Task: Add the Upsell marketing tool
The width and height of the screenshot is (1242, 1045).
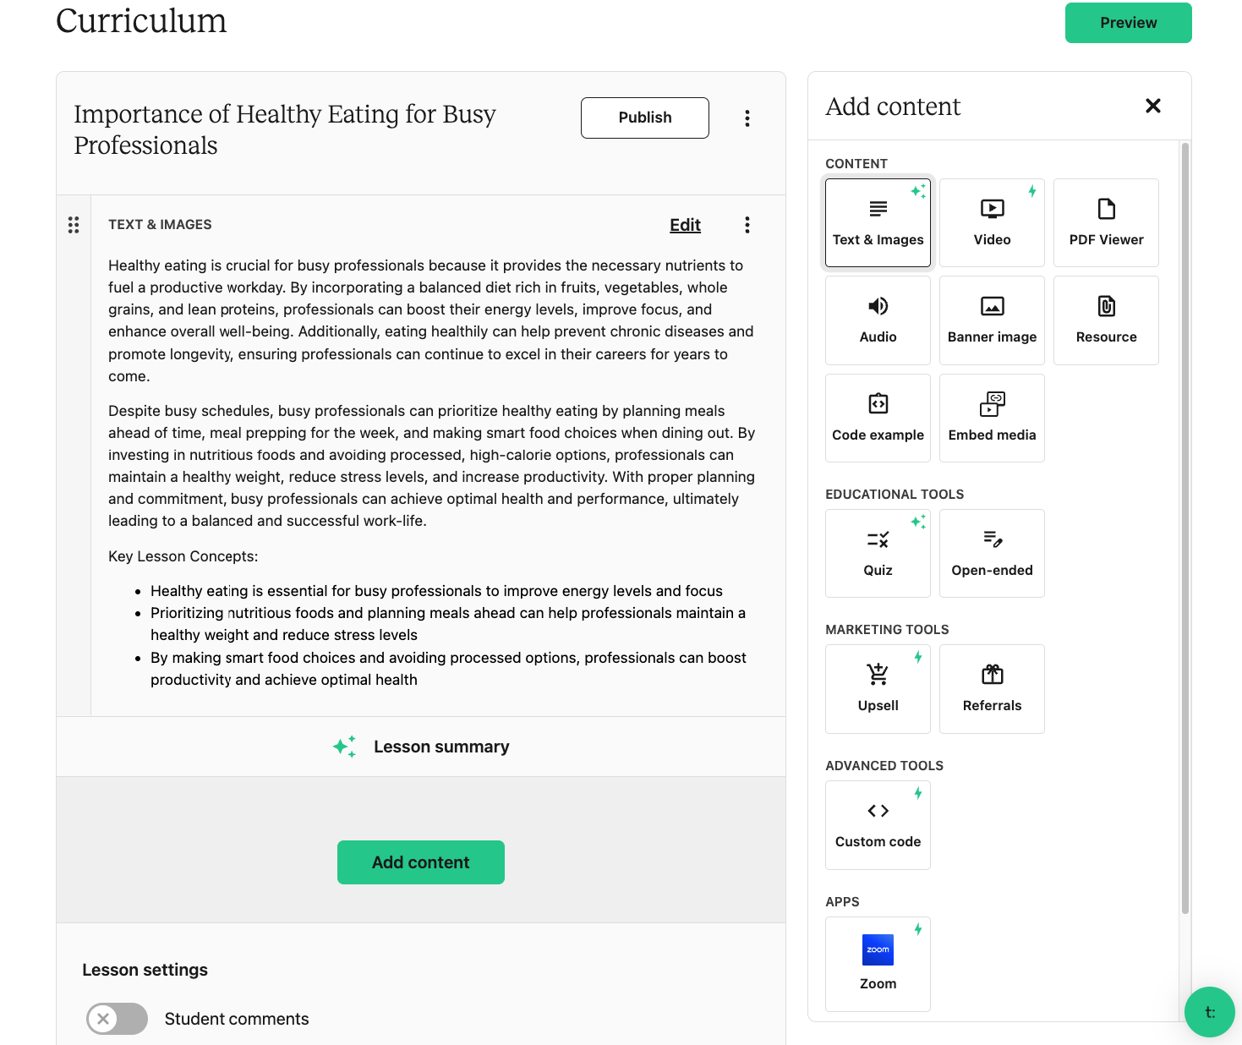Action: (x=878, y=689)
